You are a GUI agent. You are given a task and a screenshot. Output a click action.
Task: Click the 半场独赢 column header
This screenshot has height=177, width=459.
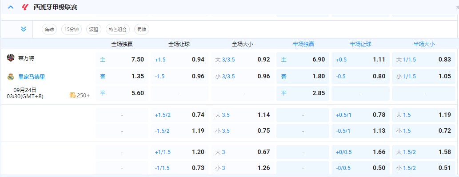303,44
